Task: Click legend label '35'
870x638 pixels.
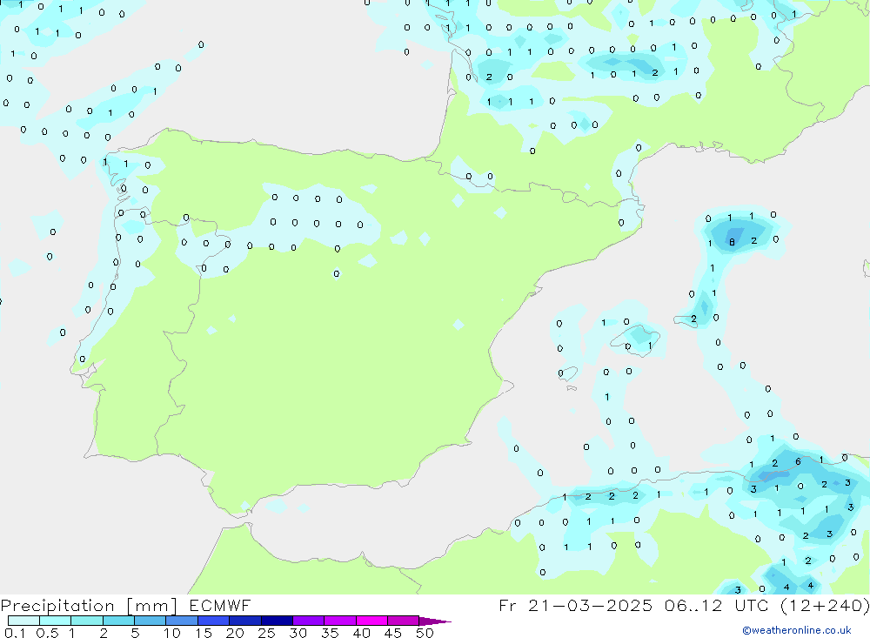Action: (330, 633)
